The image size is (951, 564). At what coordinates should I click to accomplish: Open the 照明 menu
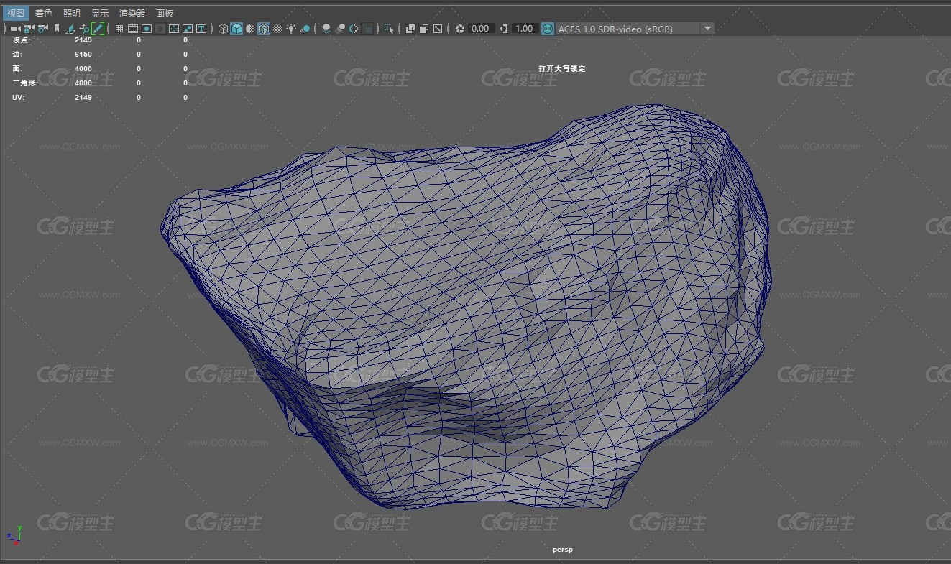tap(72, 13)
